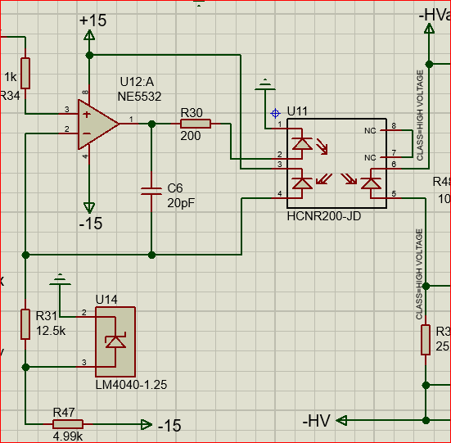Image resolution: width=451 pixels, height=443 pixels.
Task: Select the ground symbol above U14
Action: pyautogui.click(x=60, y=279)
